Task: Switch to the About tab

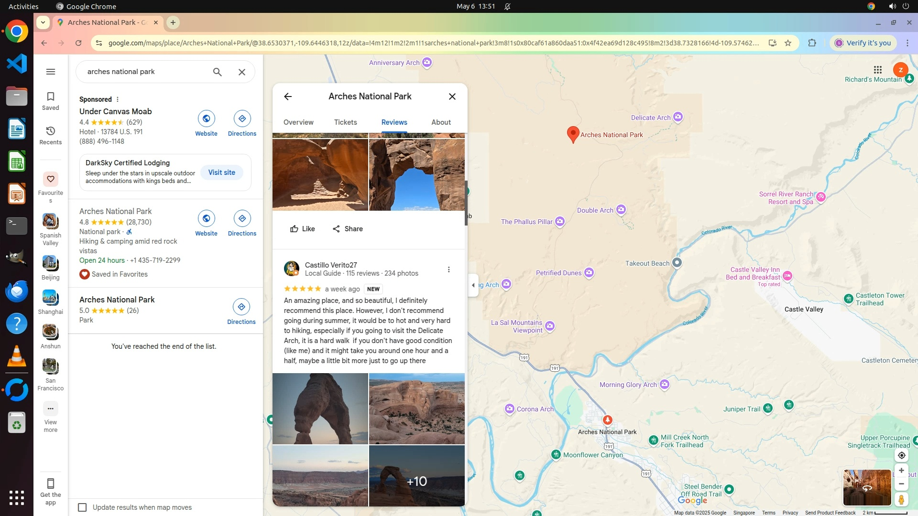Action: 441,122
